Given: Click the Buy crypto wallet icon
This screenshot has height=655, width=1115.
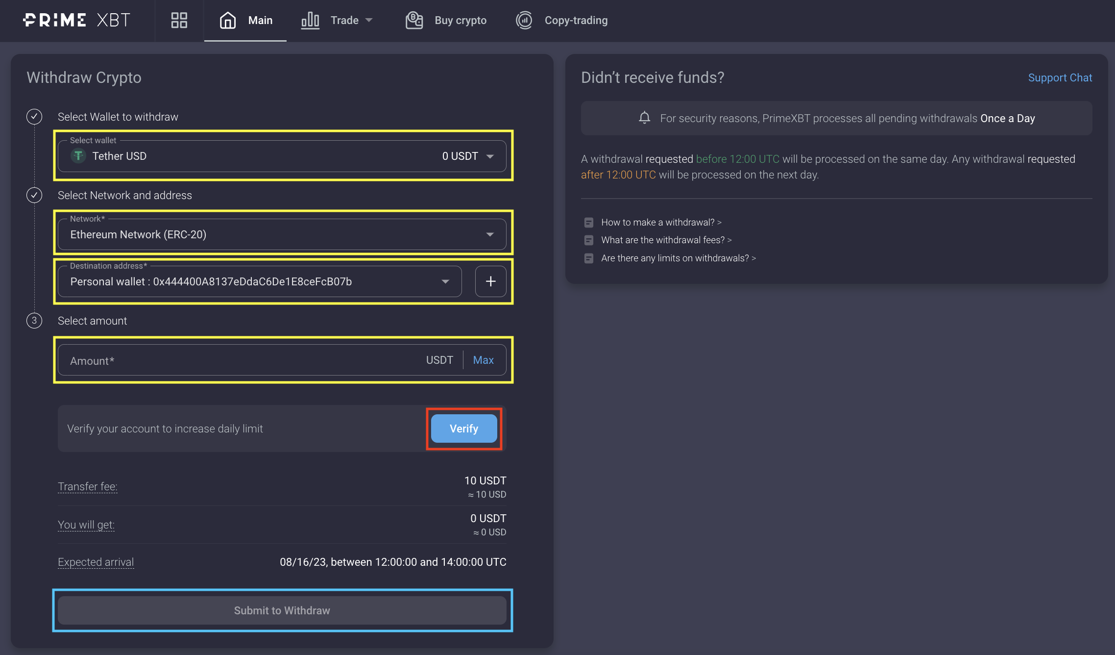Looking at the screenshot, I should [x=414, y=20].
